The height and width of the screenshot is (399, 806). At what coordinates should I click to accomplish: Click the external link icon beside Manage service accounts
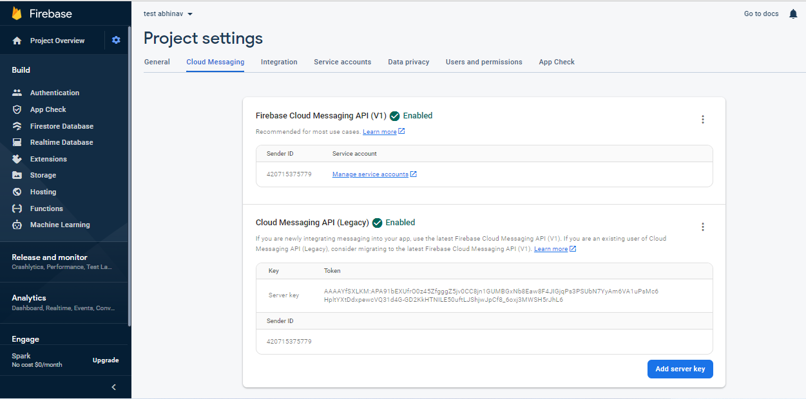(x=414, y=174)
